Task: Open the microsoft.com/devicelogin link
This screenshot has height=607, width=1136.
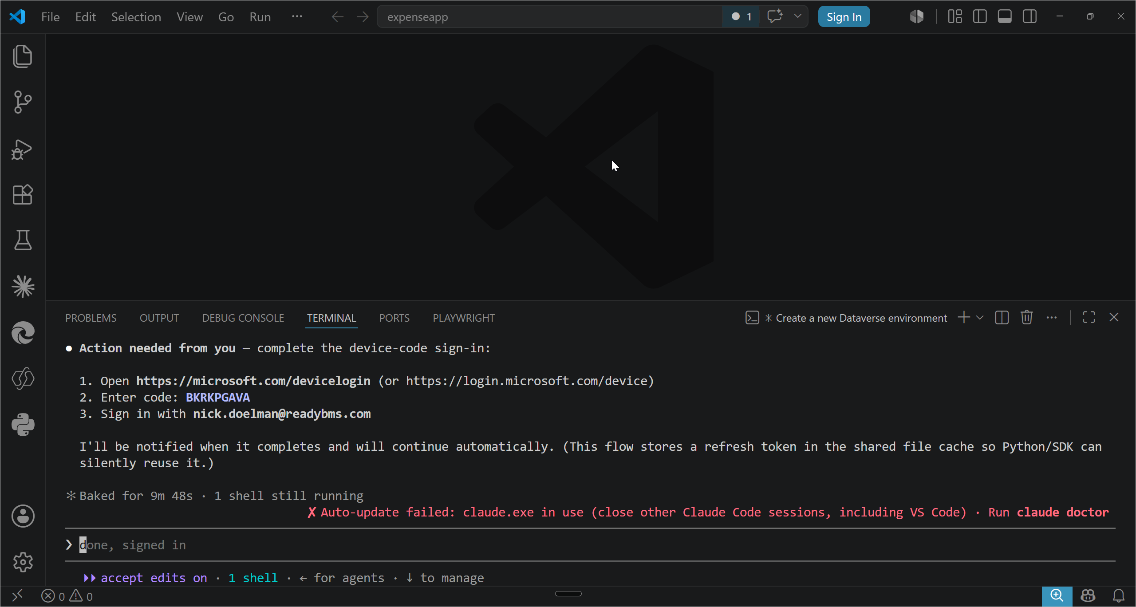Action: [x=253, y=381]
